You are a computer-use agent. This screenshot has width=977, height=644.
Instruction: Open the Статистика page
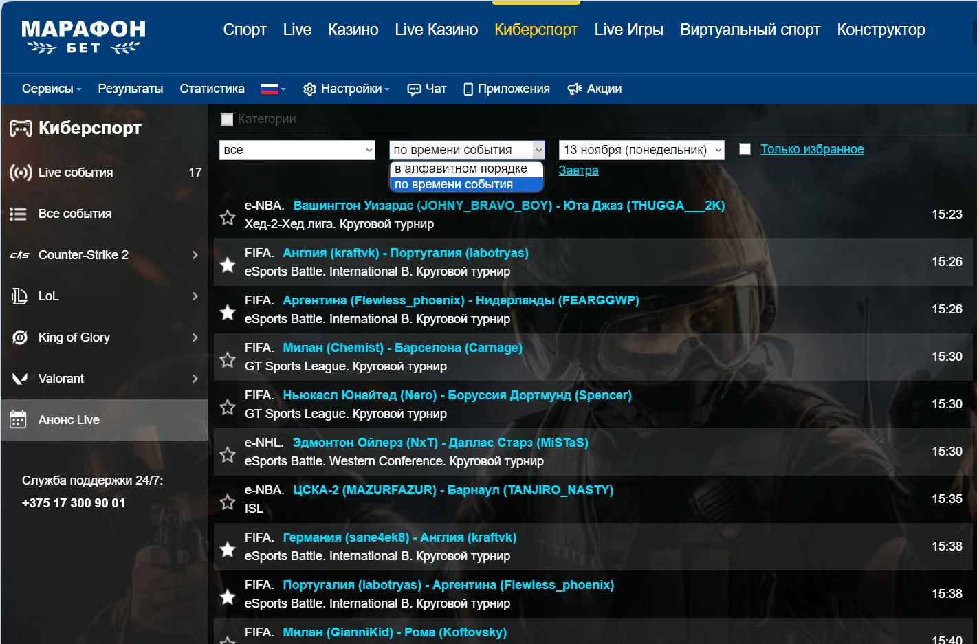[212, 89]
